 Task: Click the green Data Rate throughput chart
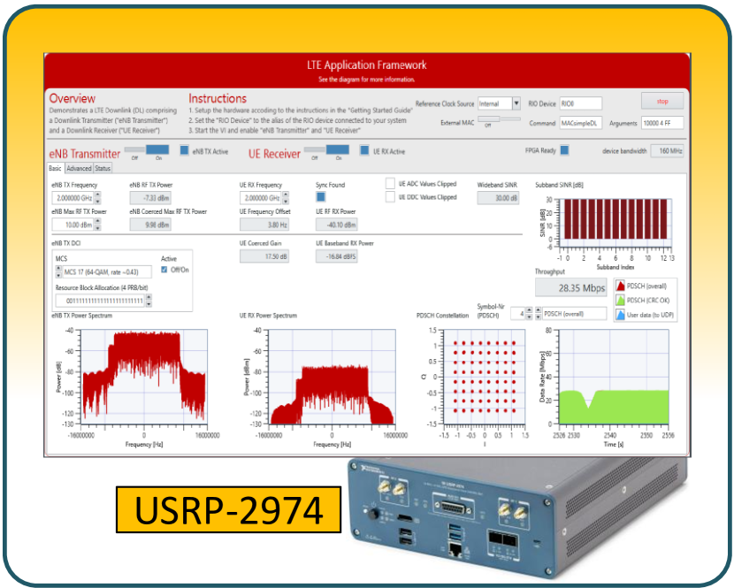(x=614, y=377)
